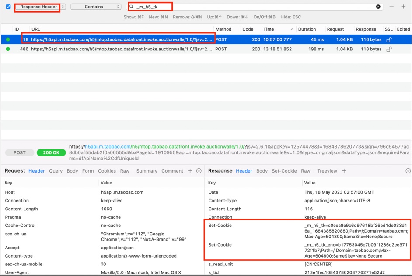The image size is (412, 276).
Task: Click the SSL lock icon for request 18
Action: [x=389, y=39]
